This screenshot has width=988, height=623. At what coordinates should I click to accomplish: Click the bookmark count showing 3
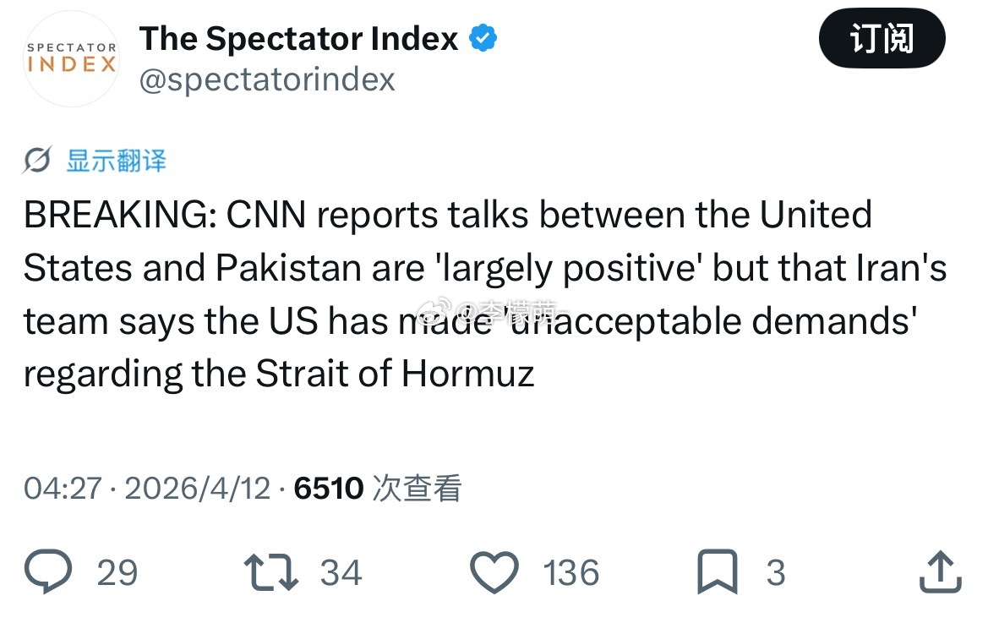(x=776, y=573)
